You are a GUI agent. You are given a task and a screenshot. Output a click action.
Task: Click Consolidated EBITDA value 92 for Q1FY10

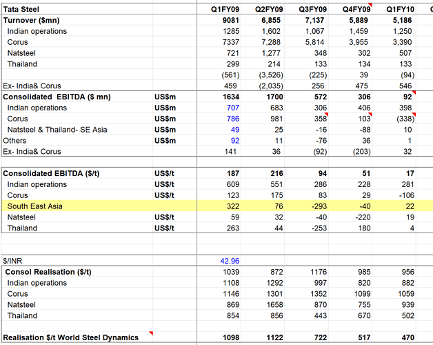[407, 97]
